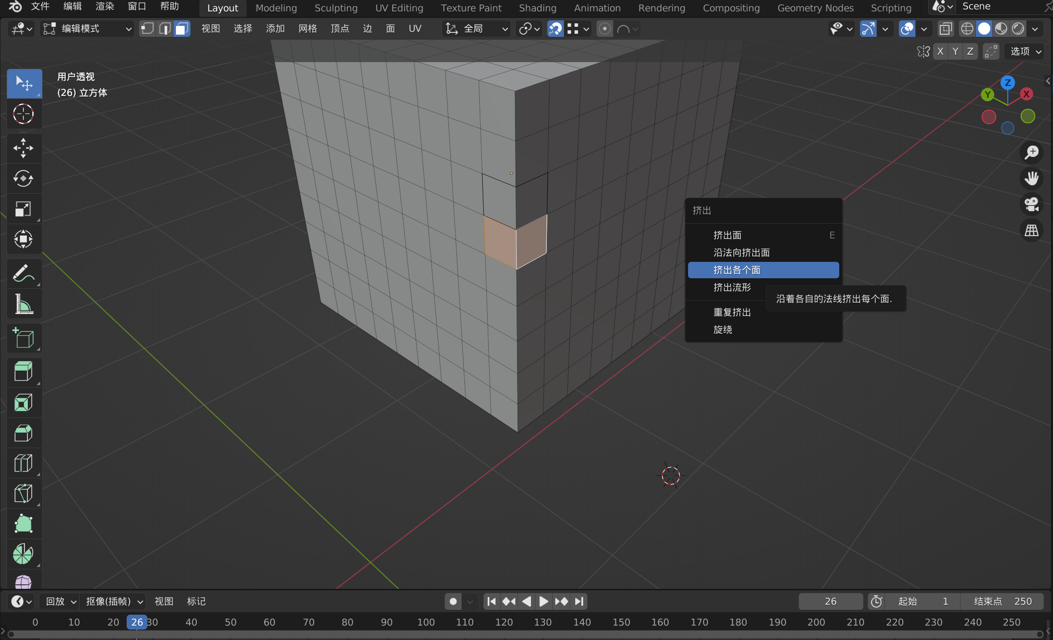Toggle snapping magnet button
The image size is (1053, 640).
point(555,29)
